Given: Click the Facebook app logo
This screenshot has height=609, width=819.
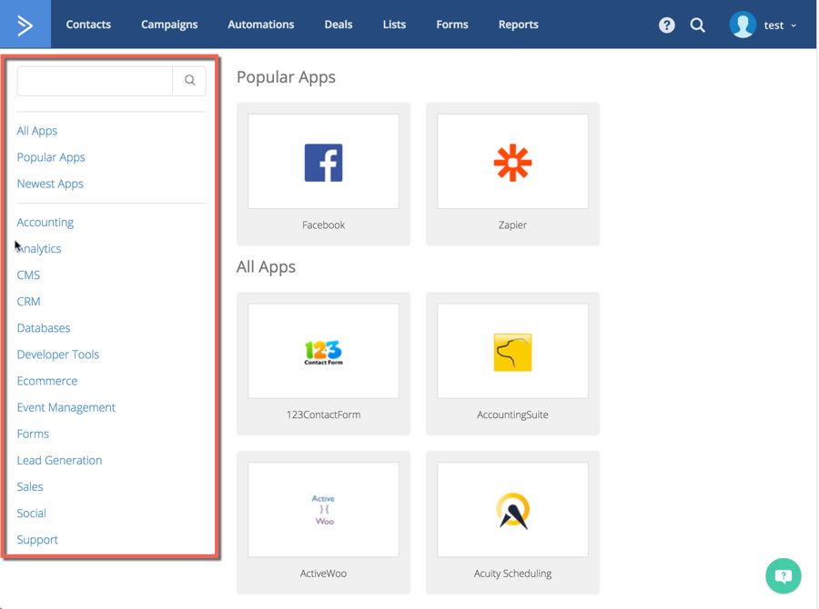Looking at the screenshot, I should coord(323,163).
